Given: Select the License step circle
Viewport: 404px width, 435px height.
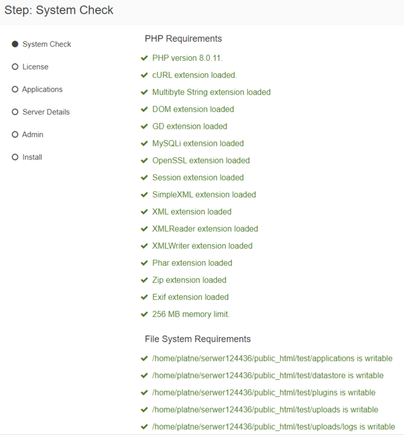Looking at the screenshot, I should point(15,67).
